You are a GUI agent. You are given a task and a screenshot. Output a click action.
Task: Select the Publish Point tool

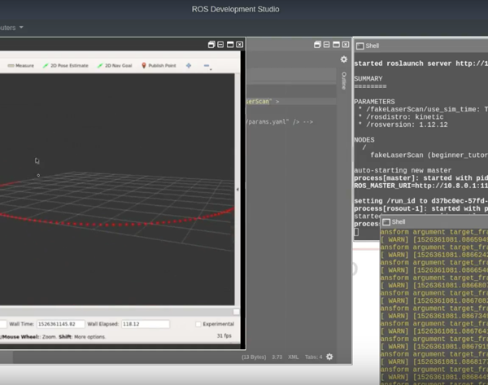(159, 65)
